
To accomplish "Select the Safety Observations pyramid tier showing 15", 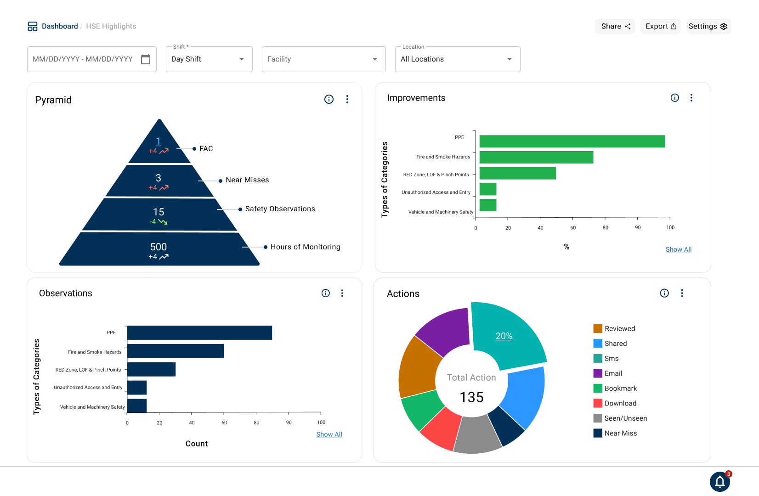I will coord(159,214).
